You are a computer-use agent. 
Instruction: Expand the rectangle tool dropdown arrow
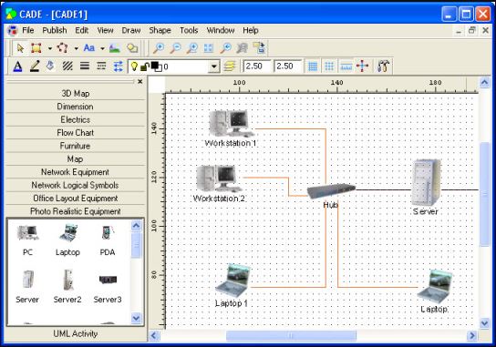pos(50,48)
